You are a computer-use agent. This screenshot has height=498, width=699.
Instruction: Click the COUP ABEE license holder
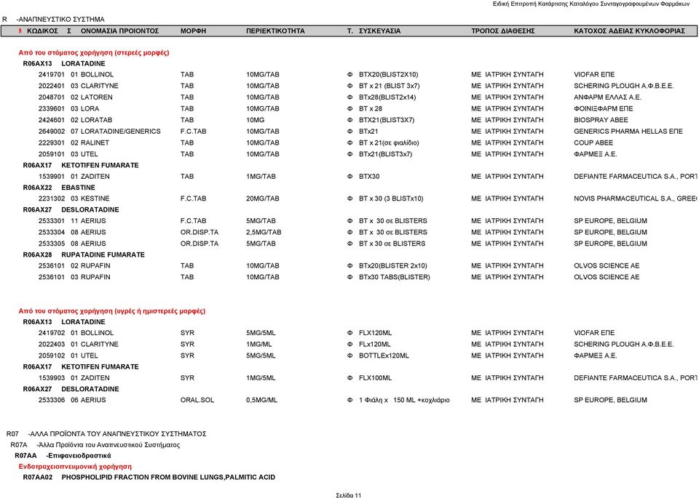(593, 143)
